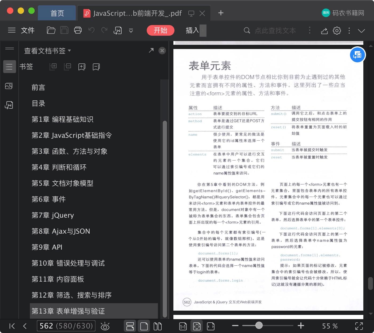Image resolution: width=374 pixels, height=333 pixels.
Task: Click the redo arrow icon
Action: point(104,30)
